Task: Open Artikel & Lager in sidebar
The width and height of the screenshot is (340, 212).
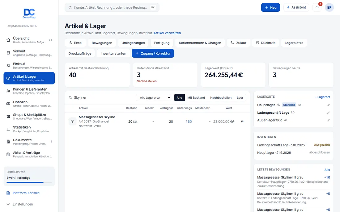Action: tap(29, 78)
